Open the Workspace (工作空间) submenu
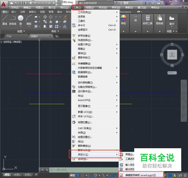188x178 pixels. [95, 12]
